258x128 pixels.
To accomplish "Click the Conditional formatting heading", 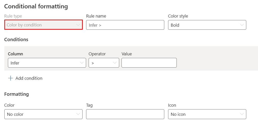I will (x=36, y=6).
